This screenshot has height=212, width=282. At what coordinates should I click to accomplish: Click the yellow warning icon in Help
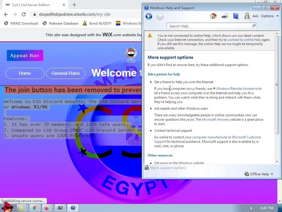(x=150, y=35)
